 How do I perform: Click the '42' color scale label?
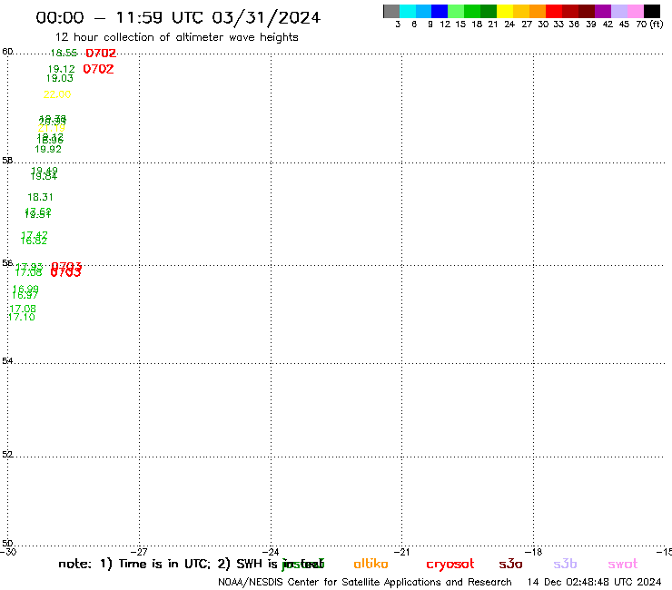click(x=608, y=25)
